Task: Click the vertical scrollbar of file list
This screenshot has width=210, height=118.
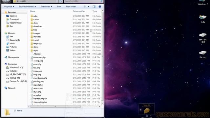Action: (102, 56)
